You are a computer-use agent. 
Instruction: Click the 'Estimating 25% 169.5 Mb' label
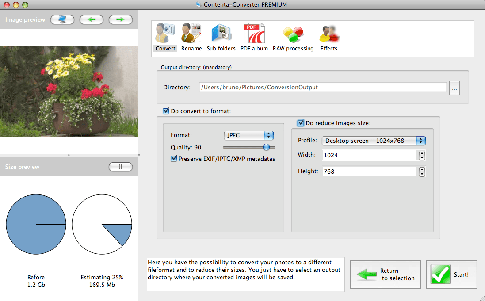(102, 281)
